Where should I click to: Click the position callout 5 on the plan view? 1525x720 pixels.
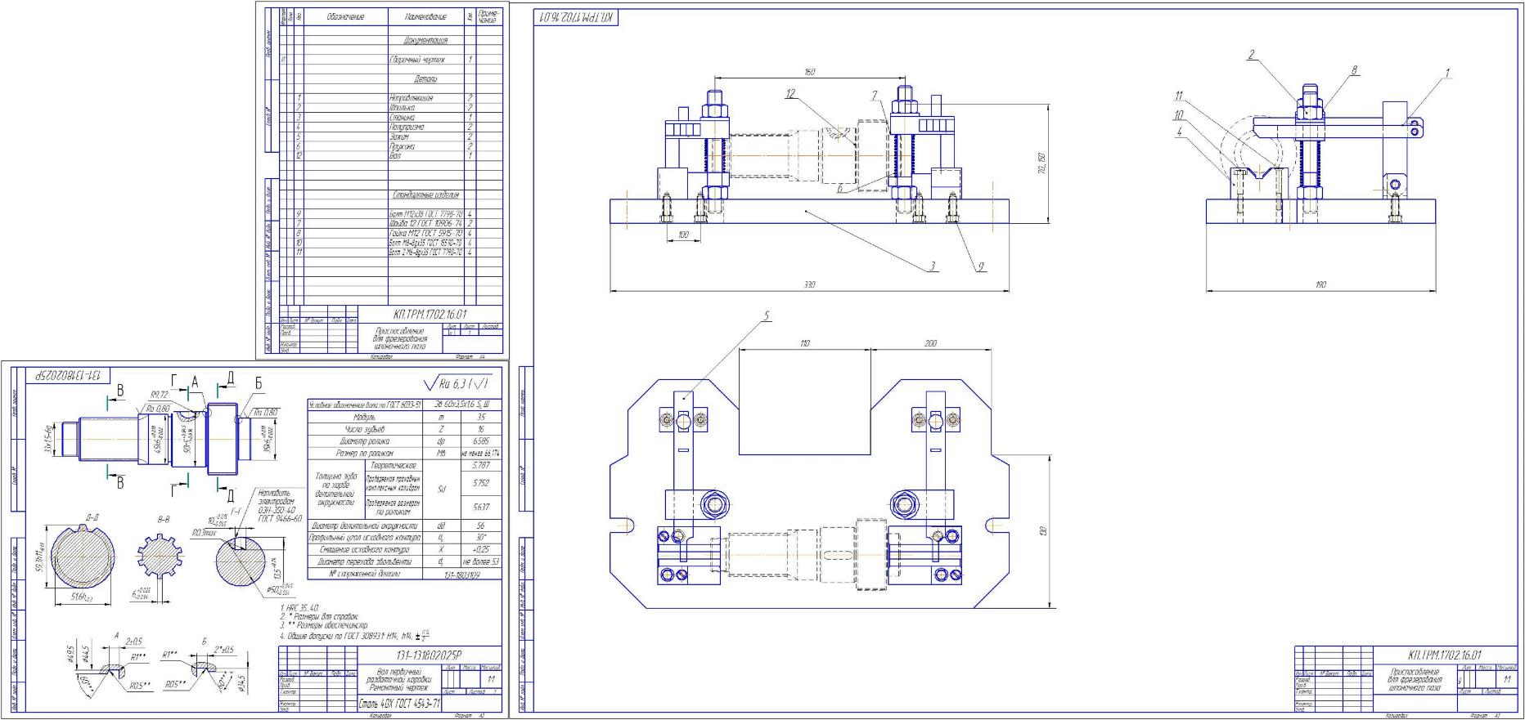tap(767, 315)
